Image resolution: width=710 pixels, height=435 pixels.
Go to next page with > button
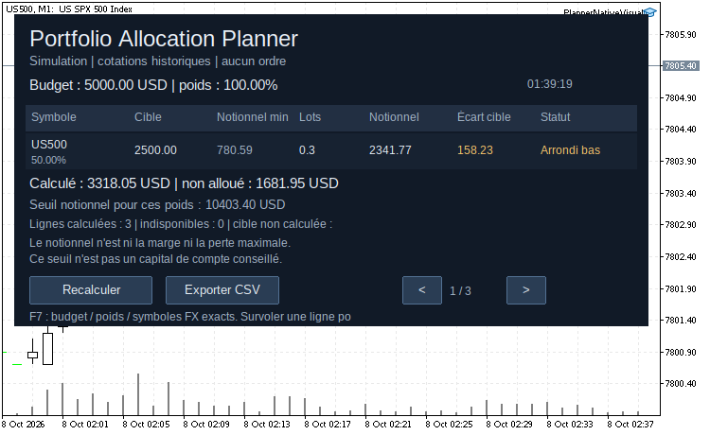(x=525, y=290)
